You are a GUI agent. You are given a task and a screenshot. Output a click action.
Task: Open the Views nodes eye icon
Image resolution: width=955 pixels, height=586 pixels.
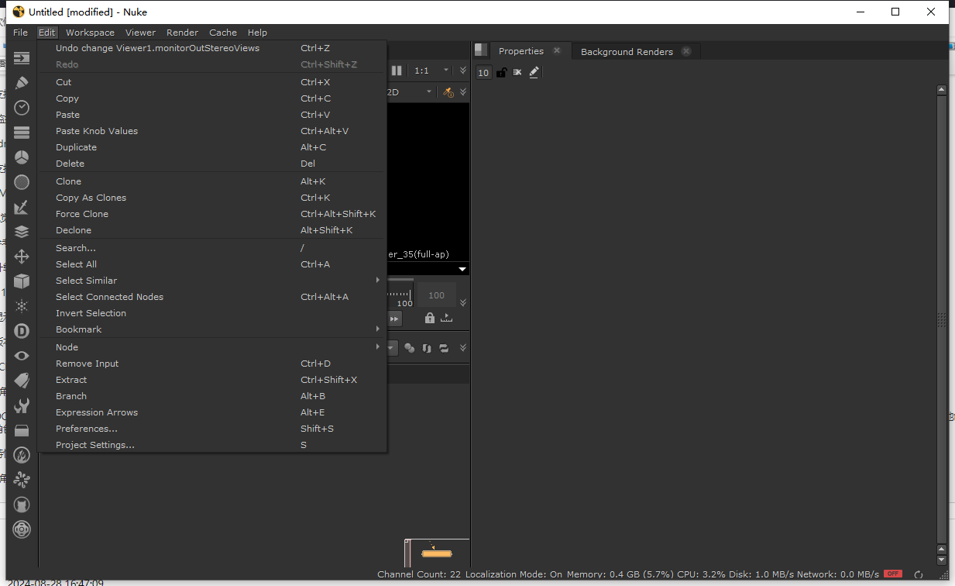click(x=22, y=356)
